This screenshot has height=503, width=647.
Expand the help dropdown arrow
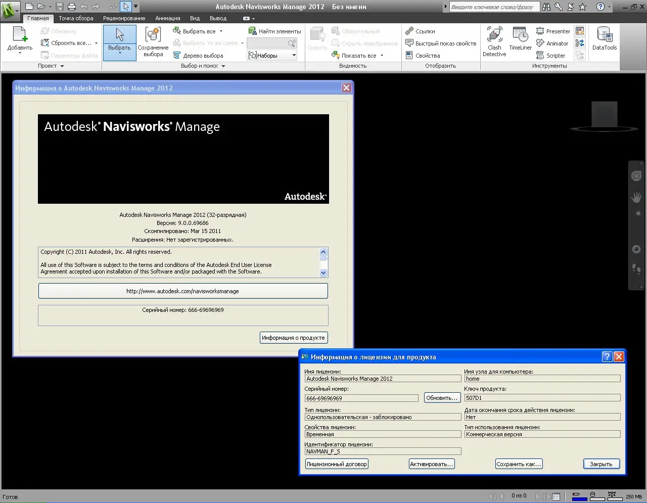(x=609, y=7)
